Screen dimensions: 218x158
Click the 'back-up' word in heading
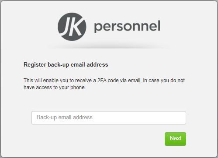tap(58, 65)
